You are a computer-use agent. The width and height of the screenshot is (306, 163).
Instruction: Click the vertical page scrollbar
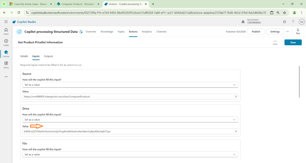point(299,82)
